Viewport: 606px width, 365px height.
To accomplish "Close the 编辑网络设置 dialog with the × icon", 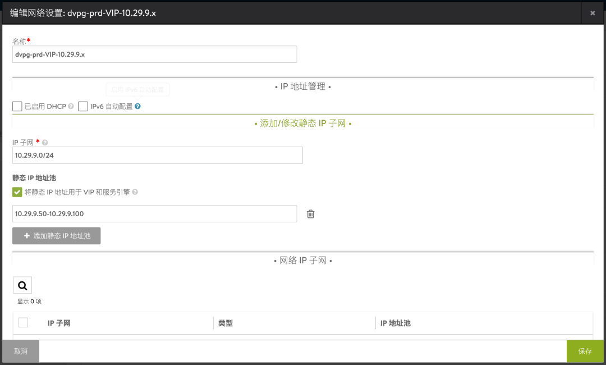I will click(593, 12).
